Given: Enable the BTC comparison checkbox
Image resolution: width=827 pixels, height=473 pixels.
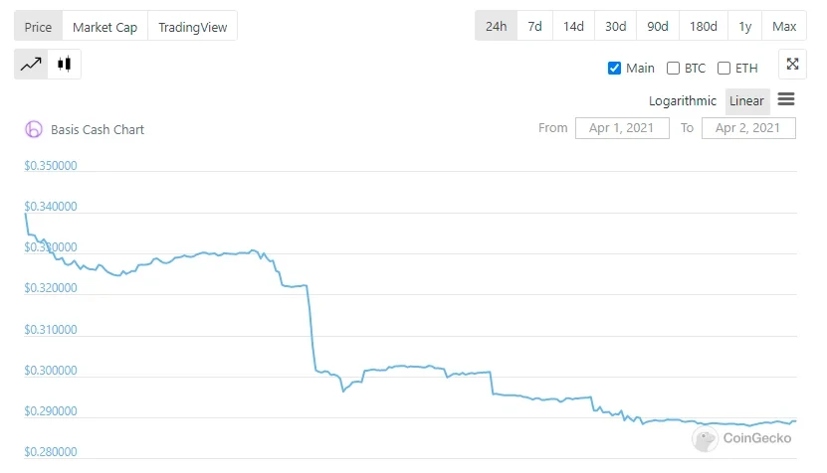Looking at the screenshot, I should 674,69.
